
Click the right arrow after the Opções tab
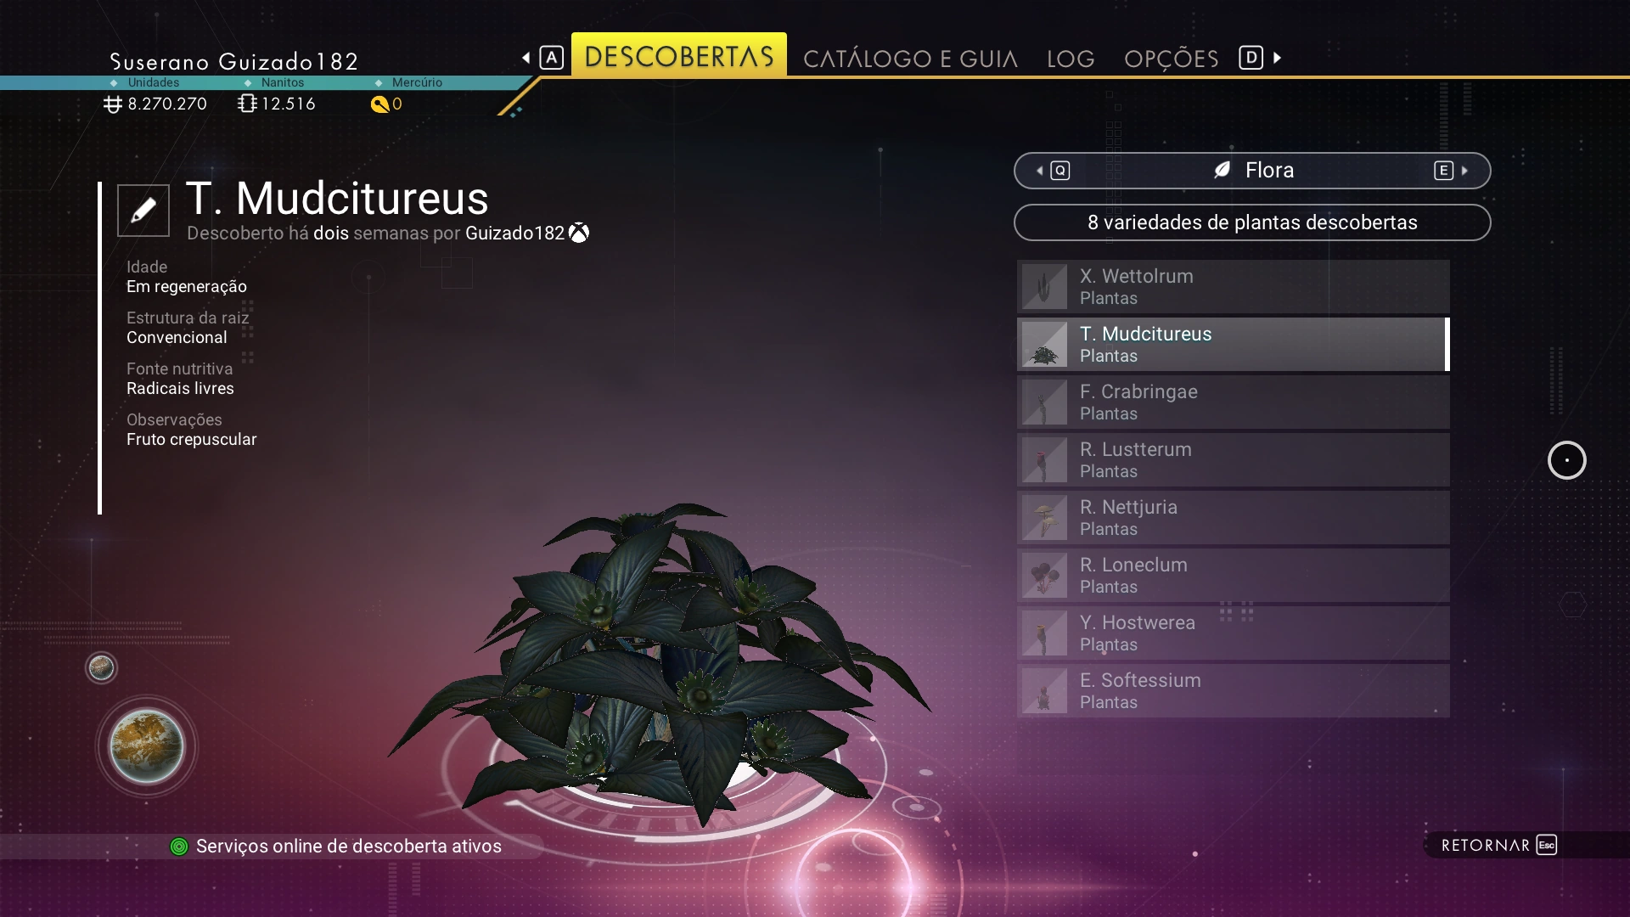click(1277, 58)
